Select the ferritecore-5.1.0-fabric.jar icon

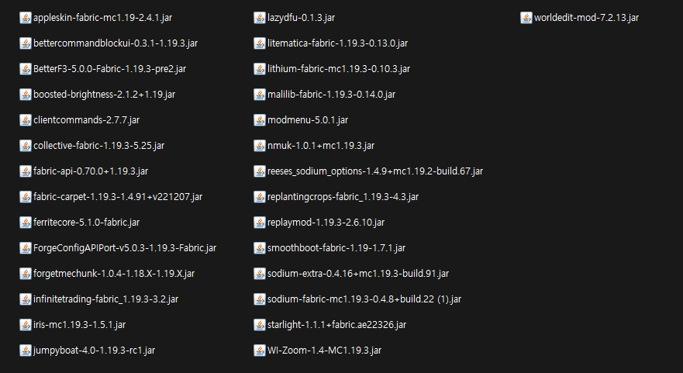click(x=26, y=223)
